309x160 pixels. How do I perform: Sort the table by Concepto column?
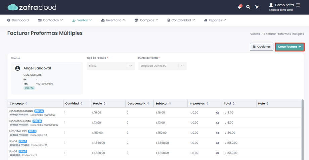(x=26, y=104)
